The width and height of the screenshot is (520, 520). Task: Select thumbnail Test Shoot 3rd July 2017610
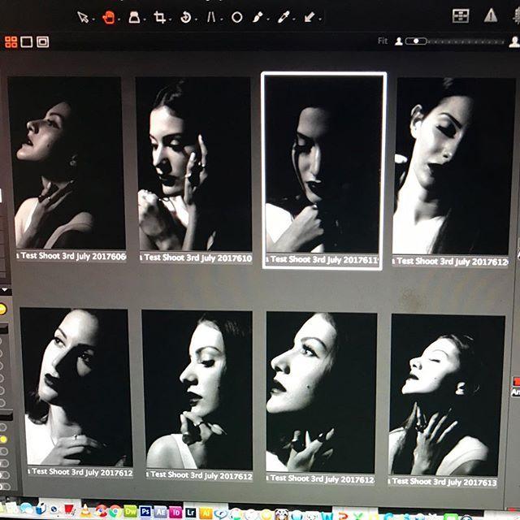tap(194, 164)
